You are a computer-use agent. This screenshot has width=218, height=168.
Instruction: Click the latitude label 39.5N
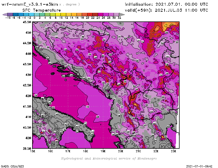(x=27, y=149)
